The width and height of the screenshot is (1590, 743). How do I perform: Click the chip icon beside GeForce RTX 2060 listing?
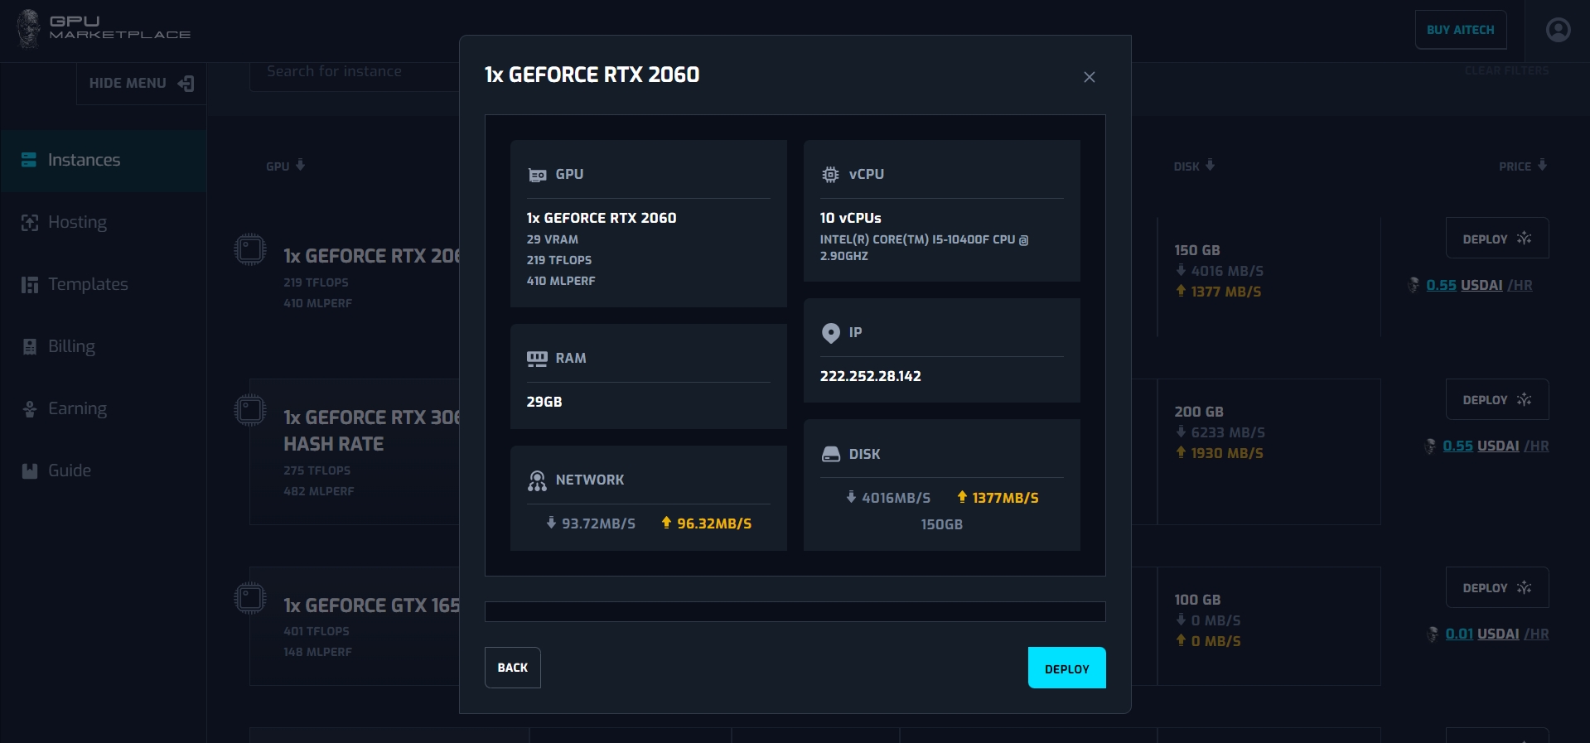click(x=250, y=249)
